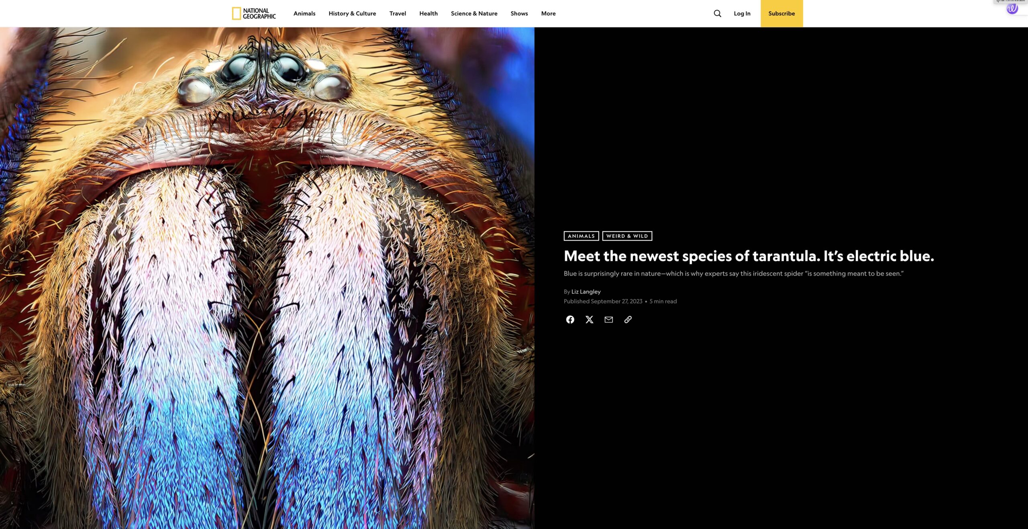The height and width of the screenshot is (529, 1028).
Task: Click the Log In link
Action: click(742, 13)
